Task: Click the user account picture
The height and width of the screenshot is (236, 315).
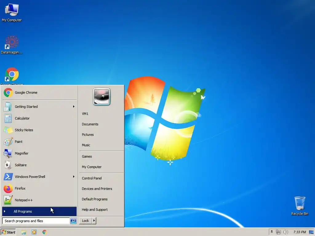Action: click(x=102, y=96)
